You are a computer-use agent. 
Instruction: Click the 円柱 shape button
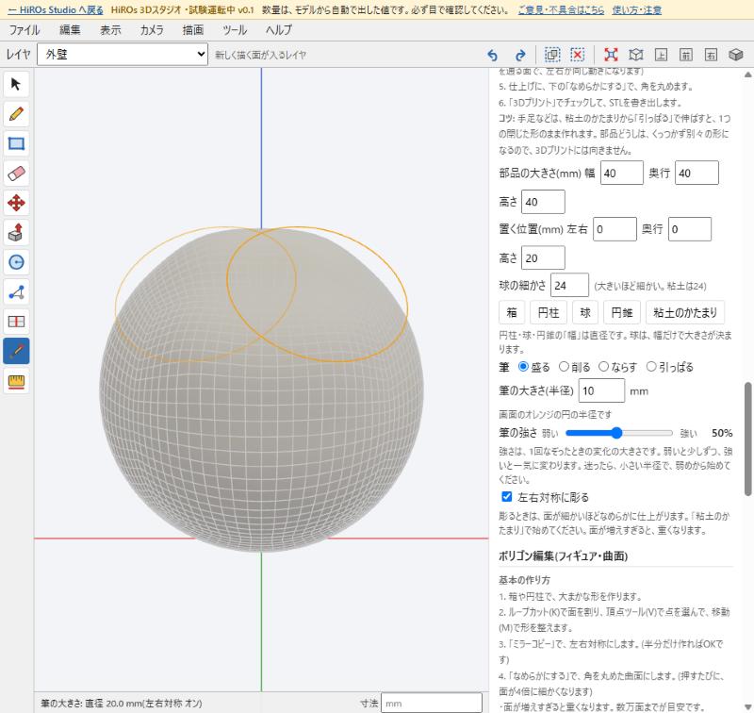549,313
